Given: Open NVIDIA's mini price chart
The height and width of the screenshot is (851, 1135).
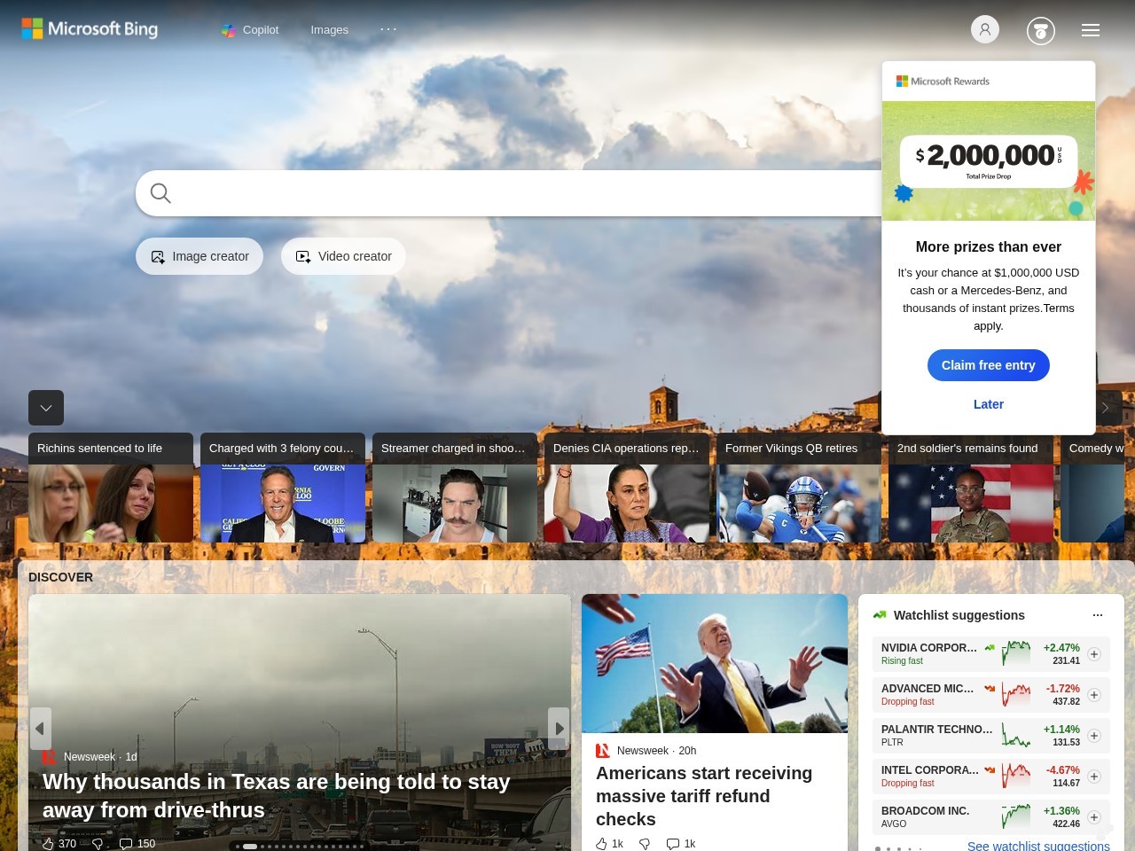Looking at the screenshot, I should pos(1016,654).
